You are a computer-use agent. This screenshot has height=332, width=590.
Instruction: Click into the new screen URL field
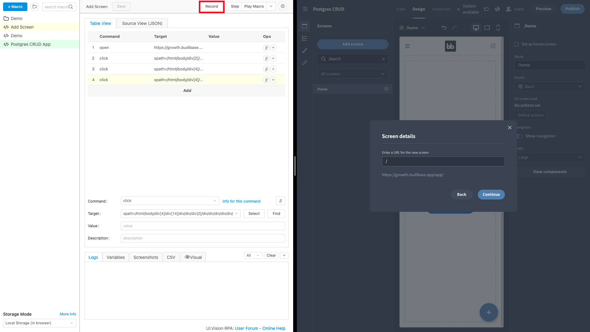[x=443, y=161]
